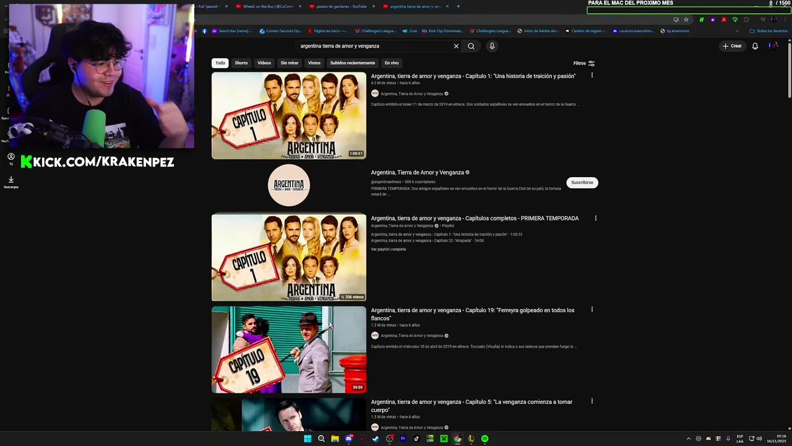Close the pasion de gavilanes tab
This screenshot has width=792, height=446.
tap(374, 6)
